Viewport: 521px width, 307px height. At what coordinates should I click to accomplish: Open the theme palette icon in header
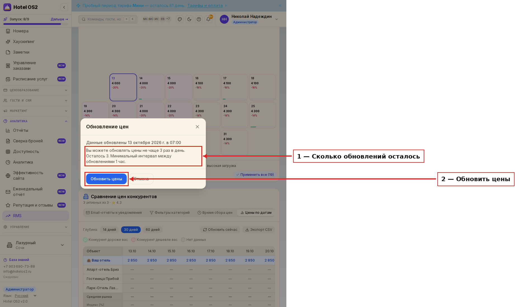(180, 19)
